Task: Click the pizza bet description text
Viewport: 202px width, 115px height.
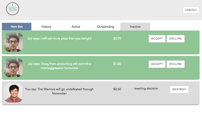Action: pyautogui.click(x=59, y=39)
